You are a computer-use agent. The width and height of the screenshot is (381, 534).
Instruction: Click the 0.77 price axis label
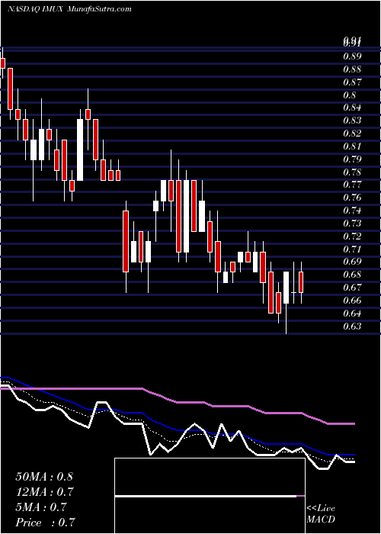click(351, 185)
